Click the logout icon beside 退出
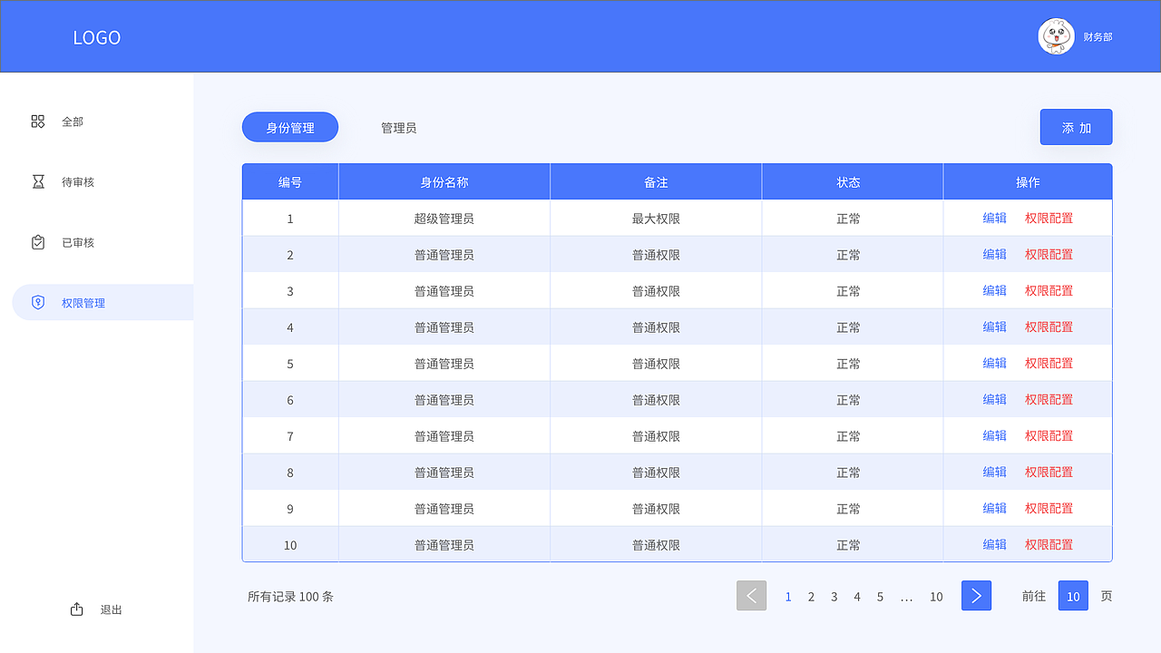Screen dimensions: 1161x653 76,609
